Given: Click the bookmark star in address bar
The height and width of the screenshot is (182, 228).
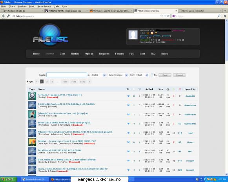Looking at the screenshot, I should click(162, 16).
